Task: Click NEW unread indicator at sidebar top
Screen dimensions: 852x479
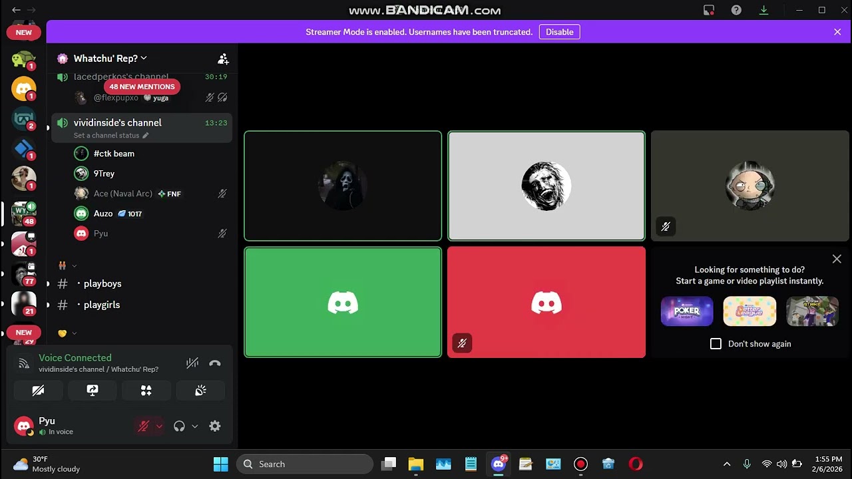Action: click(x=23, y=33)
